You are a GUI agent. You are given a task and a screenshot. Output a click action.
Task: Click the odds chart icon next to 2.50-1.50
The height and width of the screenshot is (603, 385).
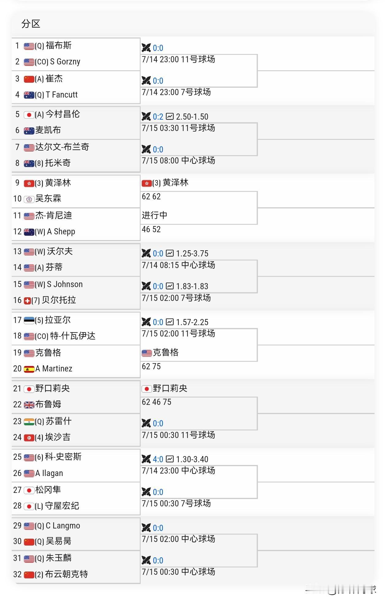[170, 117]
